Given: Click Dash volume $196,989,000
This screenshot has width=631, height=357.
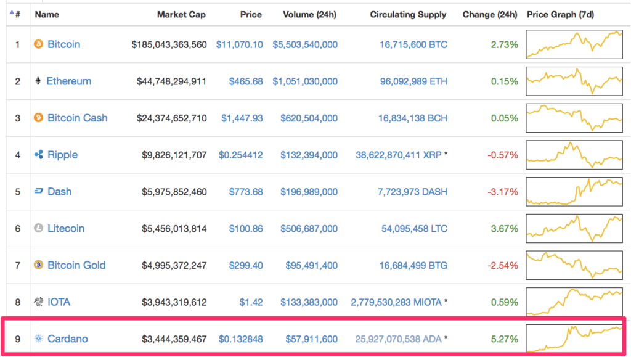Looking at the screenshot, I should (x=309, y=192).
